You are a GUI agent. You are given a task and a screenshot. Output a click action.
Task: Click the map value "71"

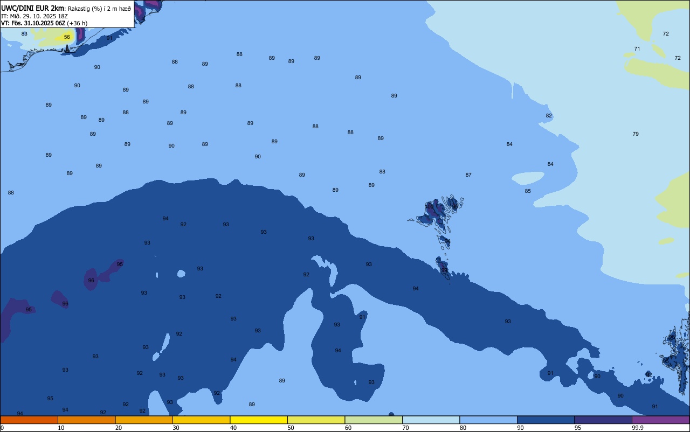(637, 49)
